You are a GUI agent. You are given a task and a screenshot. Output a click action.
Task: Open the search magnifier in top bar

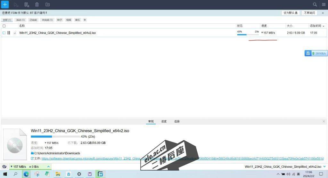(x=315, y=4)
